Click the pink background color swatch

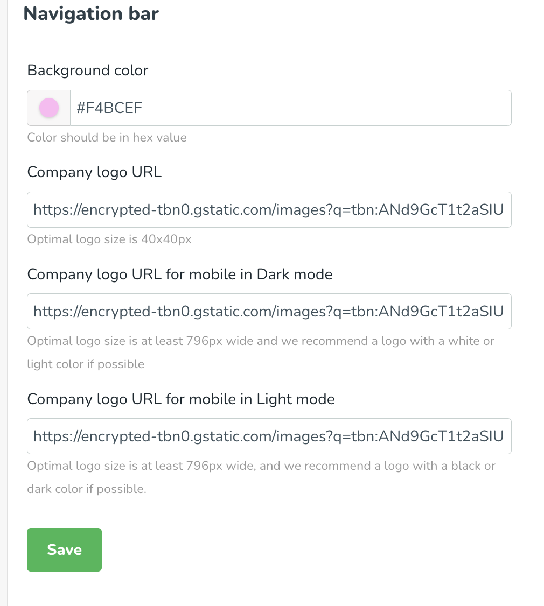click(49, 108)
